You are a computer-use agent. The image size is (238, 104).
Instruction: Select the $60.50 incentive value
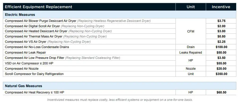[222, 92]
